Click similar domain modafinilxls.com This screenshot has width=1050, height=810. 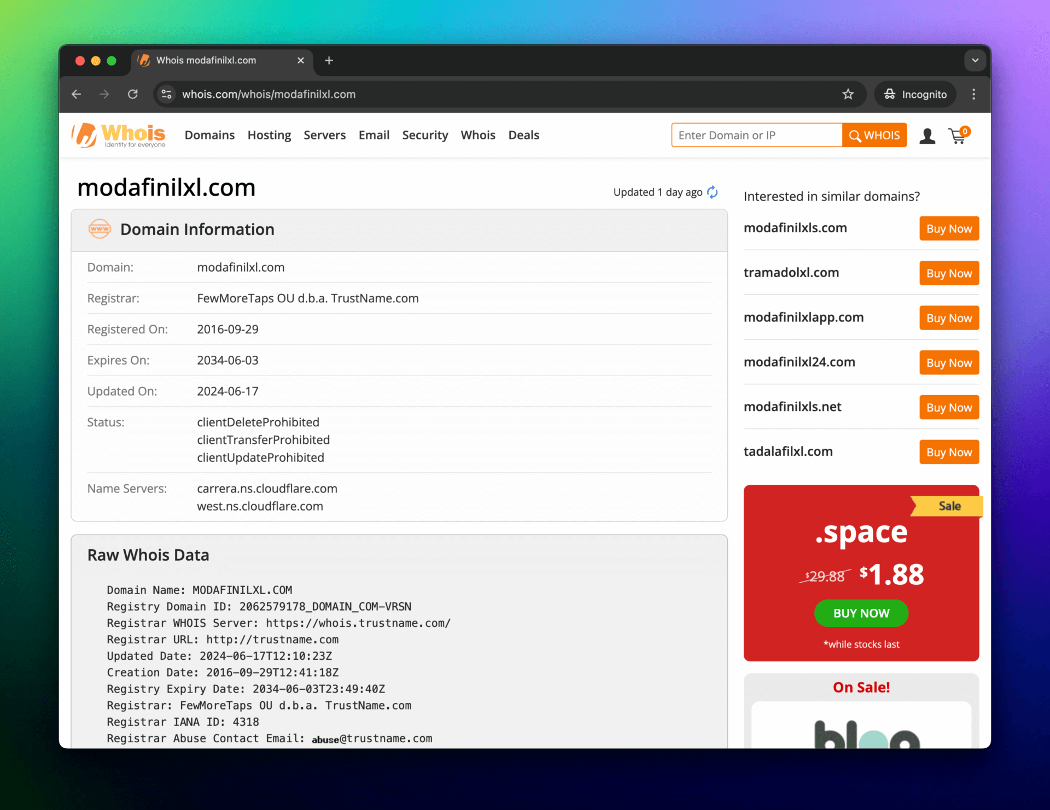(795, 228)
